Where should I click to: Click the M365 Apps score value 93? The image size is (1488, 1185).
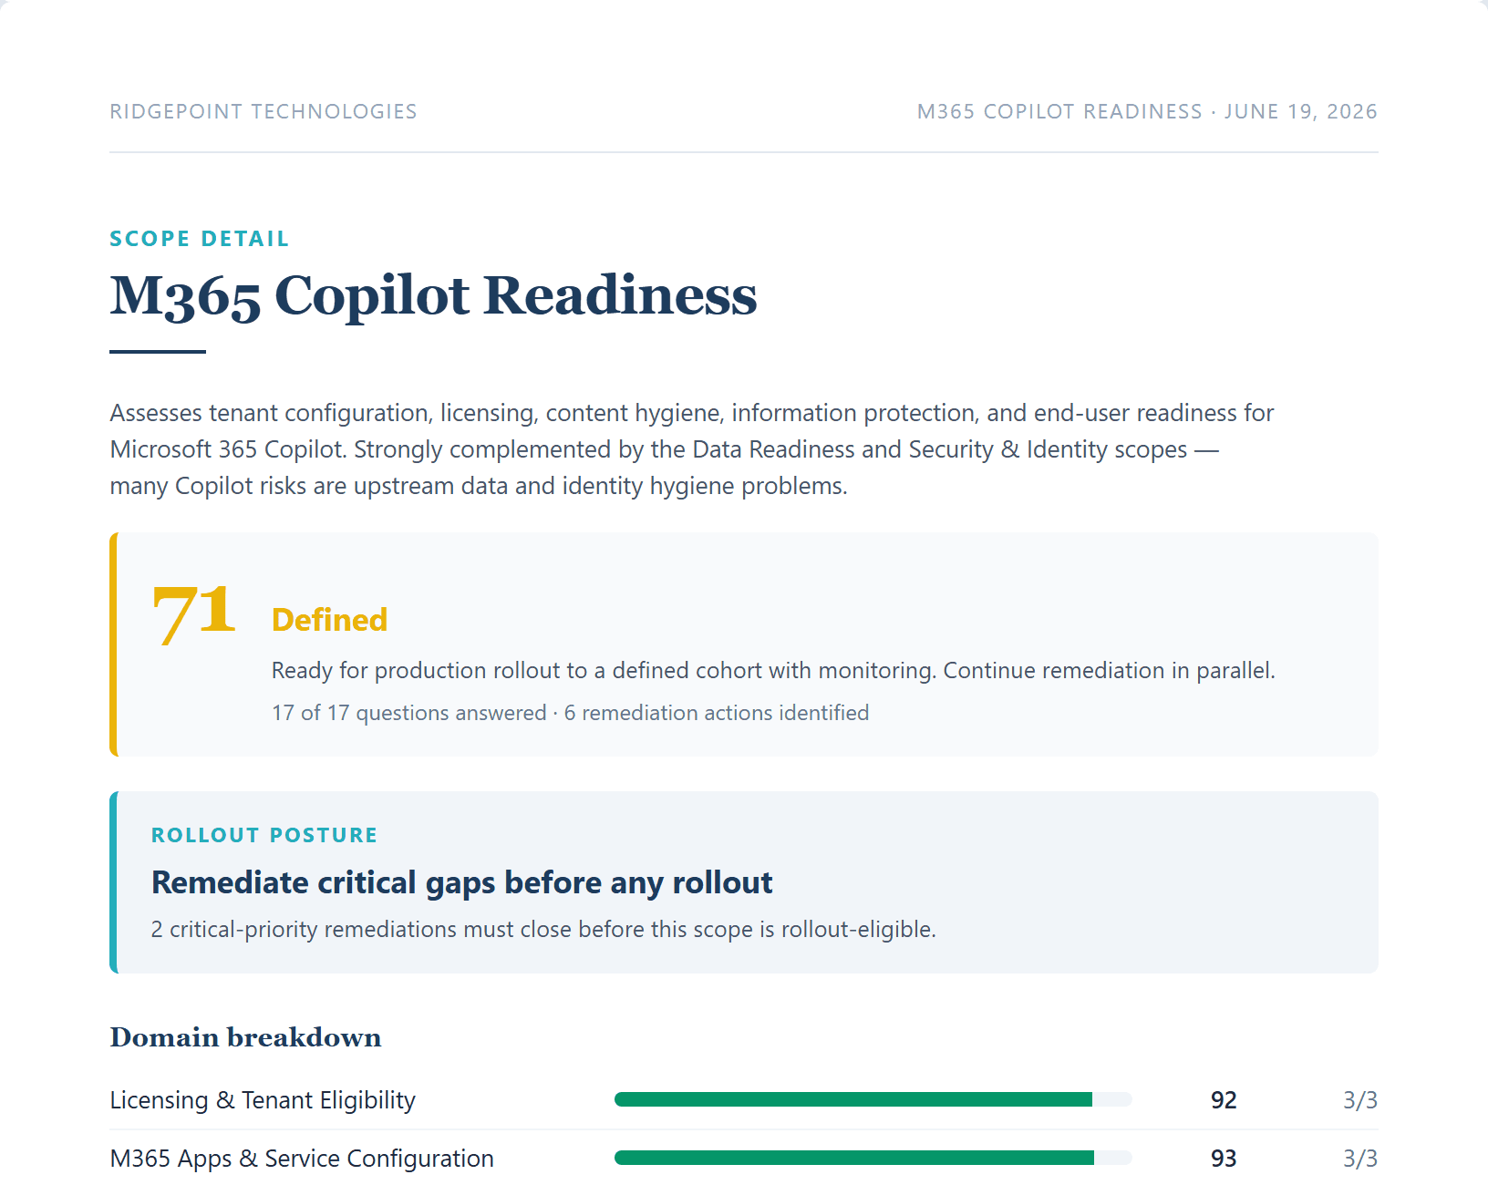pos(1224,1159)
